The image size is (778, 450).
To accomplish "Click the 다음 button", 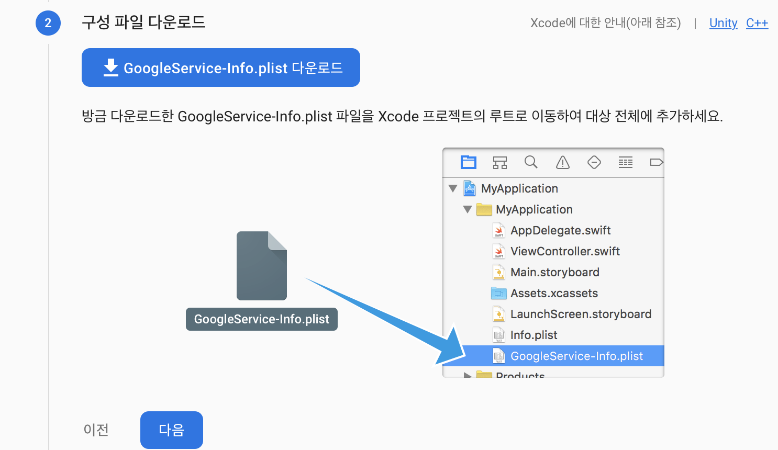I will (172, 430).
